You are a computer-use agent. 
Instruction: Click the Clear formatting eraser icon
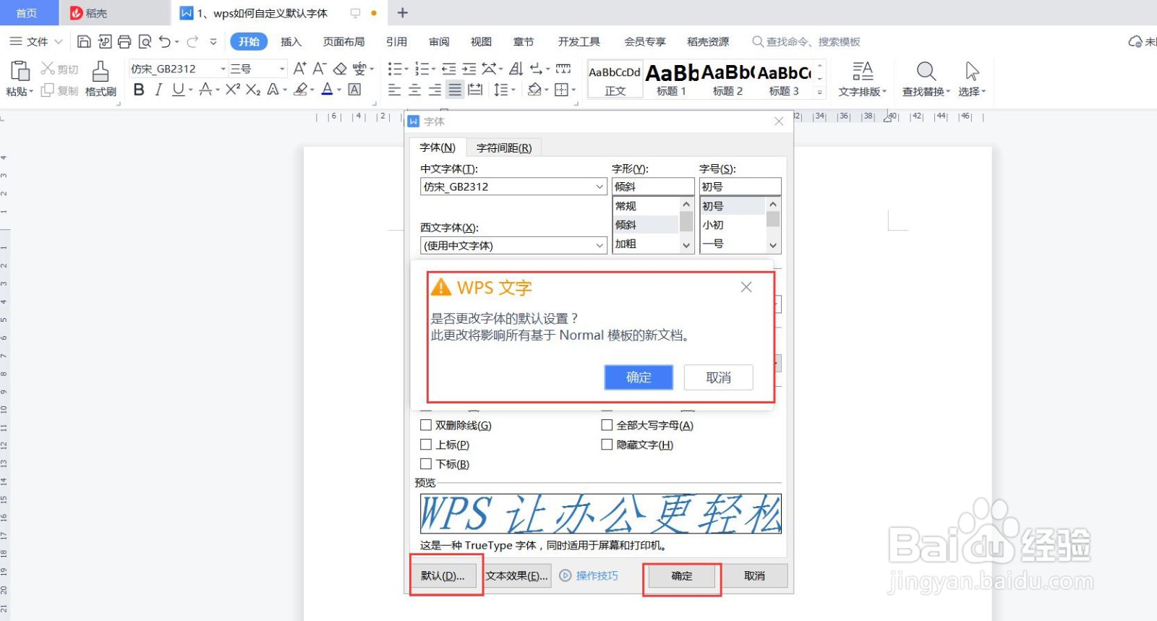coord(340,69)
